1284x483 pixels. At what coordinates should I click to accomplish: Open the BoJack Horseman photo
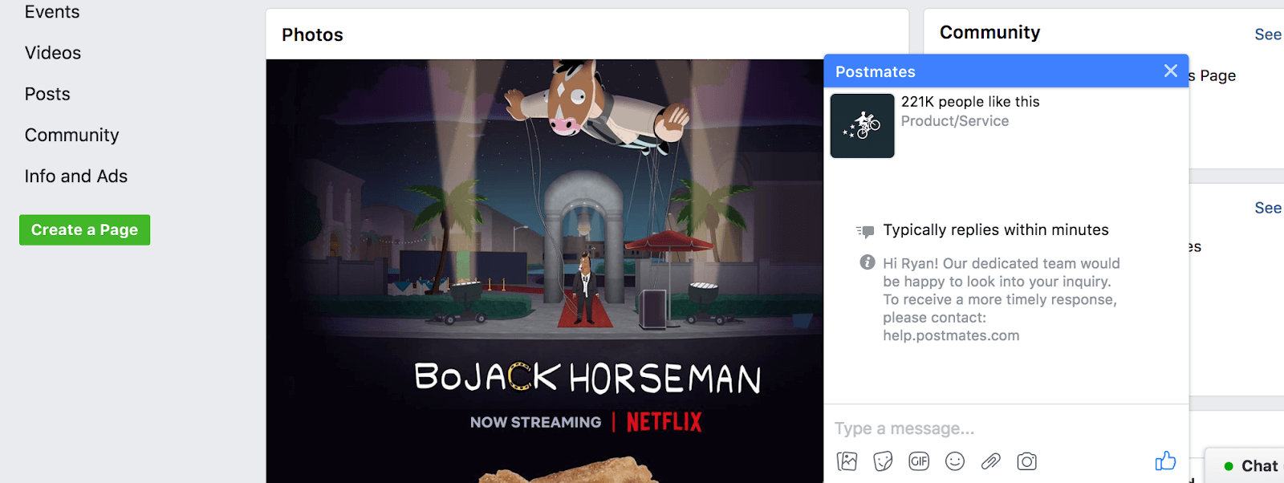[545, 271]
